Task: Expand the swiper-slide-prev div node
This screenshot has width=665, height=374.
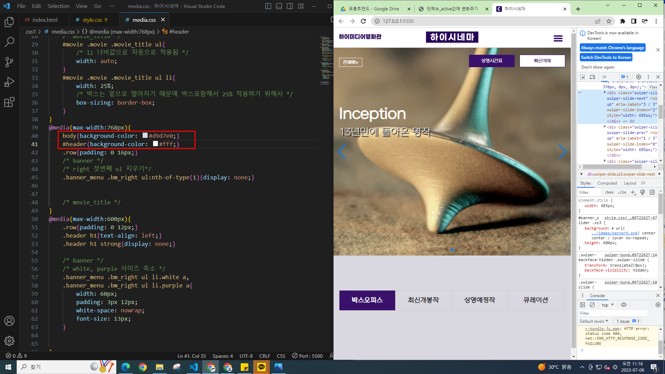Action: point(605,127)
